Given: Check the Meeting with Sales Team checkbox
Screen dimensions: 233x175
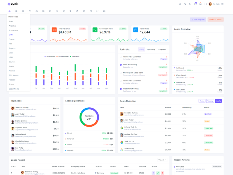Looking at the screenshot, I should 121,73.
